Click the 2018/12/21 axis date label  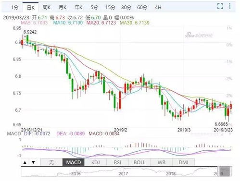click(32, 130)
